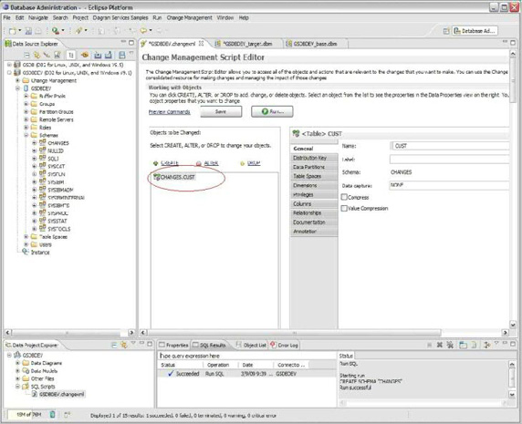Toggle the Compress checkbox

click(x=344, y=197)
